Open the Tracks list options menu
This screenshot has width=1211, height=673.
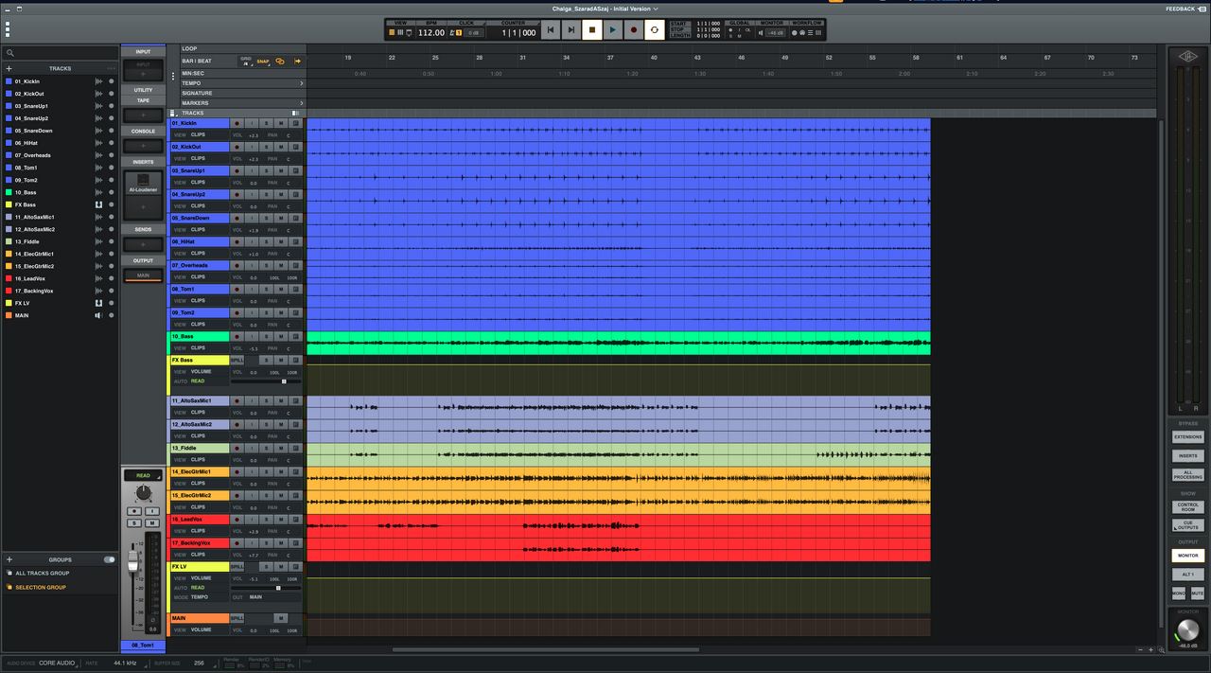[111, 68]
